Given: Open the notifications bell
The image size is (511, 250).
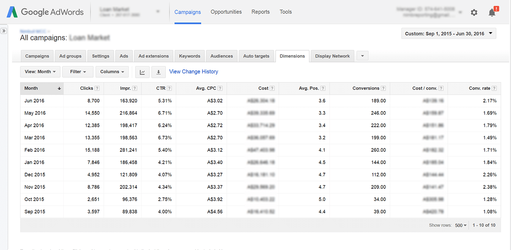Looking at the screenshot, I should point(492,12).
